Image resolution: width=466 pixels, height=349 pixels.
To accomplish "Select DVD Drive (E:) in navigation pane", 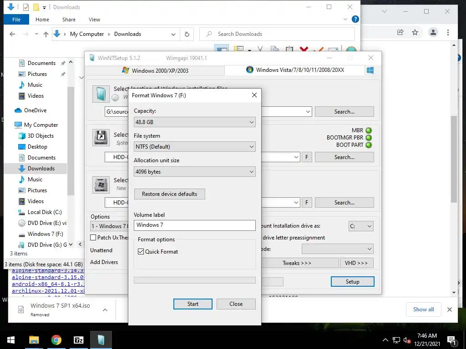I will tap(47, 223).
